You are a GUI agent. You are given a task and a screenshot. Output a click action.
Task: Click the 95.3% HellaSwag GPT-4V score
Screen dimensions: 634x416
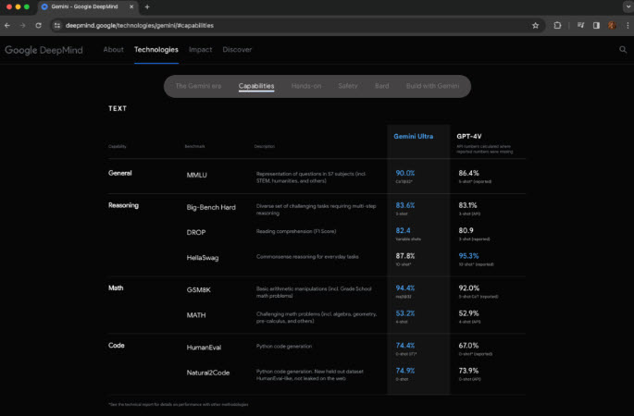coord(468,256)
